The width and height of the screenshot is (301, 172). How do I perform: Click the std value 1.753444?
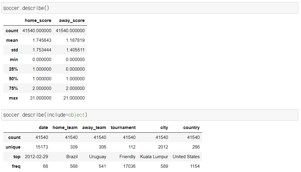coord(42,50)
